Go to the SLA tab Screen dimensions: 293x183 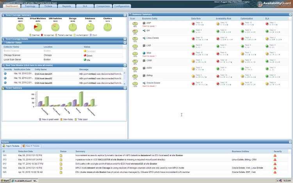pos(85,6)
